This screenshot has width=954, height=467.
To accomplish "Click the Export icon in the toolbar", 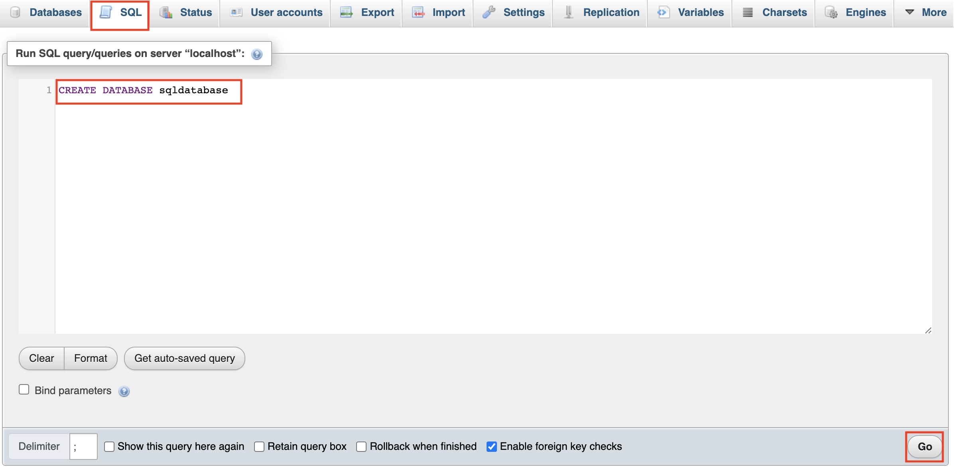I will [346, 12].
